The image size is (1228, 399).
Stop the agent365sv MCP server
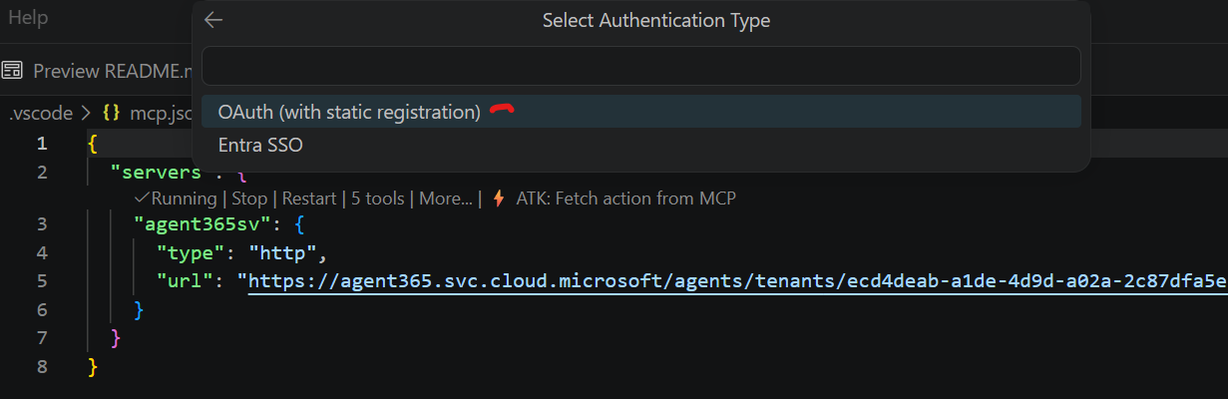249,199
